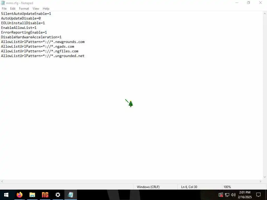Click the security alert tray icon
This screenshot has height=200, width=267.
coord(221,195)
